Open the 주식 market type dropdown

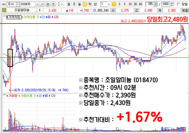[x=18, y=4]
